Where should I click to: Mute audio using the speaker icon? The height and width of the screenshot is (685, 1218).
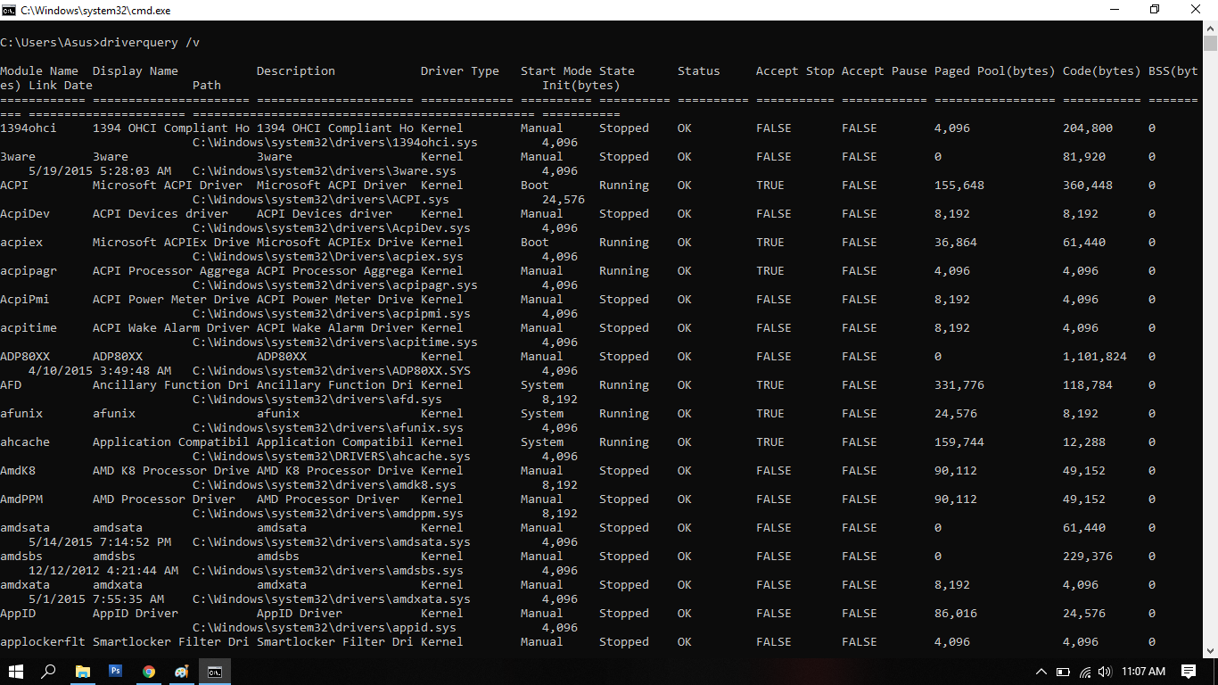tap(1106, 672)
